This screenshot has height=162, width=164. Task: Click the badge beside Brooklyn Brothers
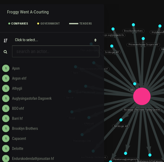tap(6, 128)
